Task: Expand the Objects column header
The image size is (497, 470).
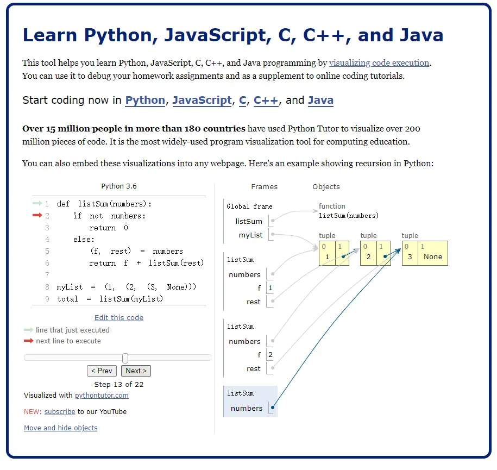Action: pos(326,187)
